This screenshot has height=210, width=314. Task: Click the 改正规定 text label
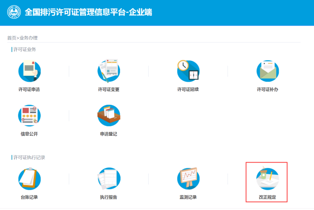(x=267, y=197)
